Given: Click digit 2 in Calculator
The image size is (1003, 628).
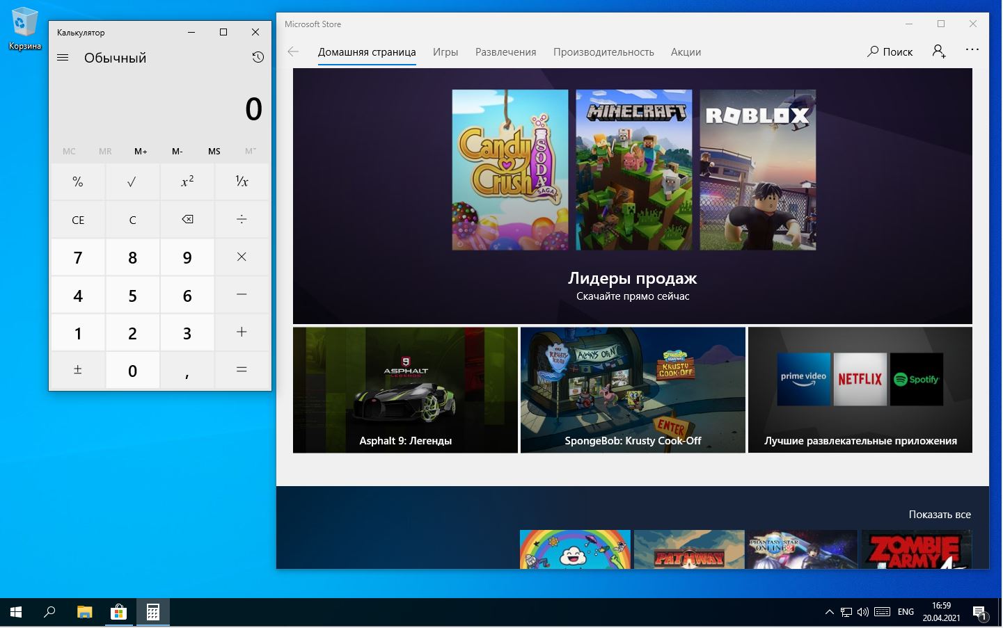Looking at the screenshot, I should pos(132,332).
